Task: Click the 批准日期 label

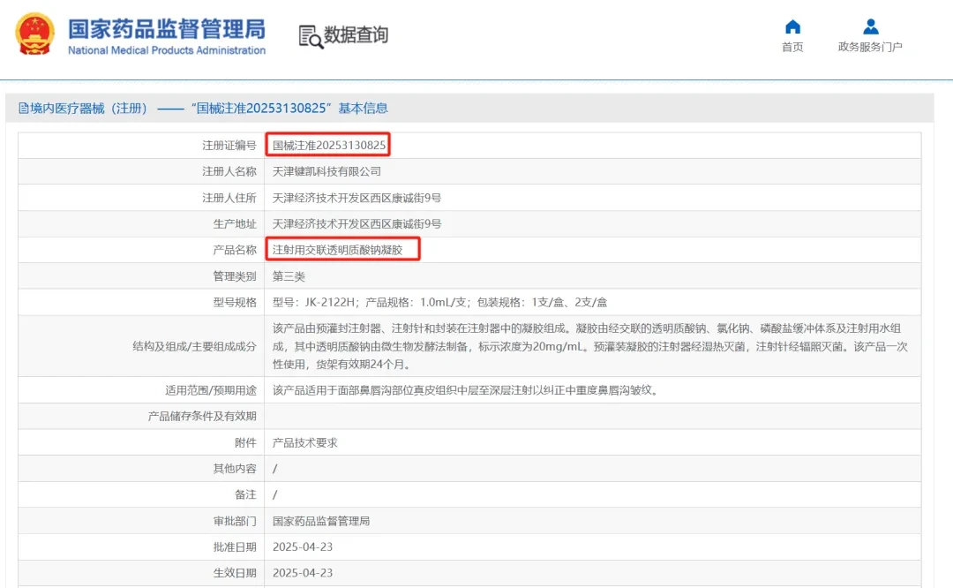Action: [x=235, y=547]
